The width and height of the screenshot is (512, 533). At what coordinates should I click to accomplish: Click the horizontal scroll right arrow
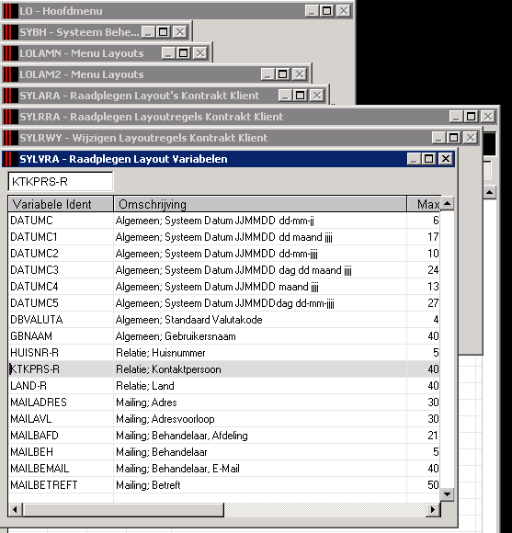tap(433, 509)
